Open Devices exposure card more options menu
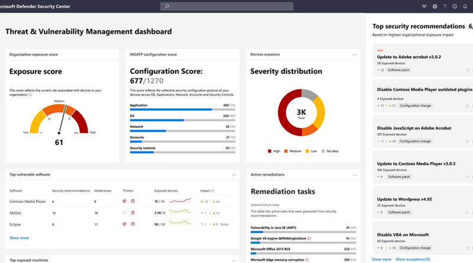The image size is (473, 263). (354, 54)
